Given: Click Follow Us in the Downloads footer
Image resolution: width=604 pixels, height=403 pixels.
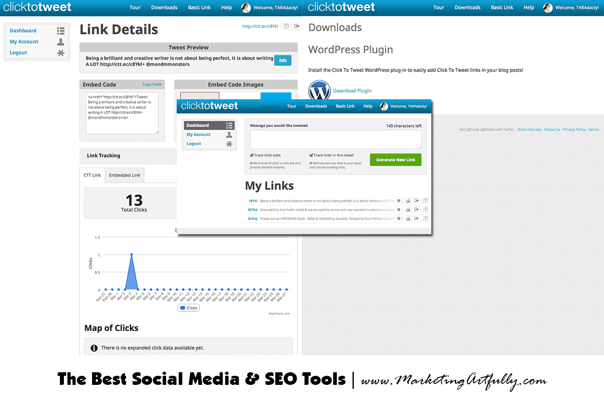Looking at the screenshot, I should pyautogui.click(x=552, y=129).
